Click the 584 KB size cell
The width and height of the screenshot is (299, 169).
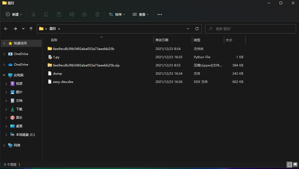(x=238, y=65)
